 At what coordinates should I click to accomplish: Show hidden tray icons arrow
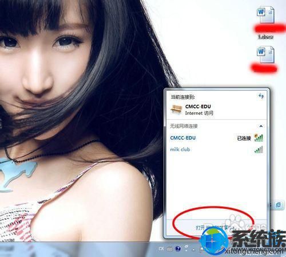(194, 250)
